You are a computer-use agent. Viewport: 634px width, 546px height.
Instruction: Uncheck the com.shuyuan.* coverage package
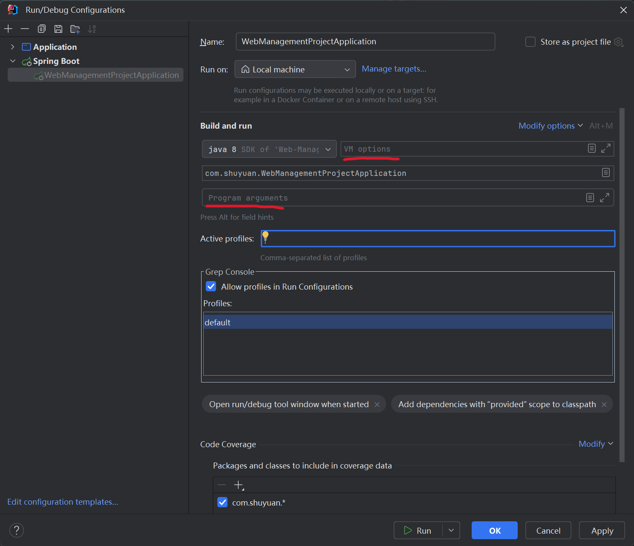coord(222,502)
